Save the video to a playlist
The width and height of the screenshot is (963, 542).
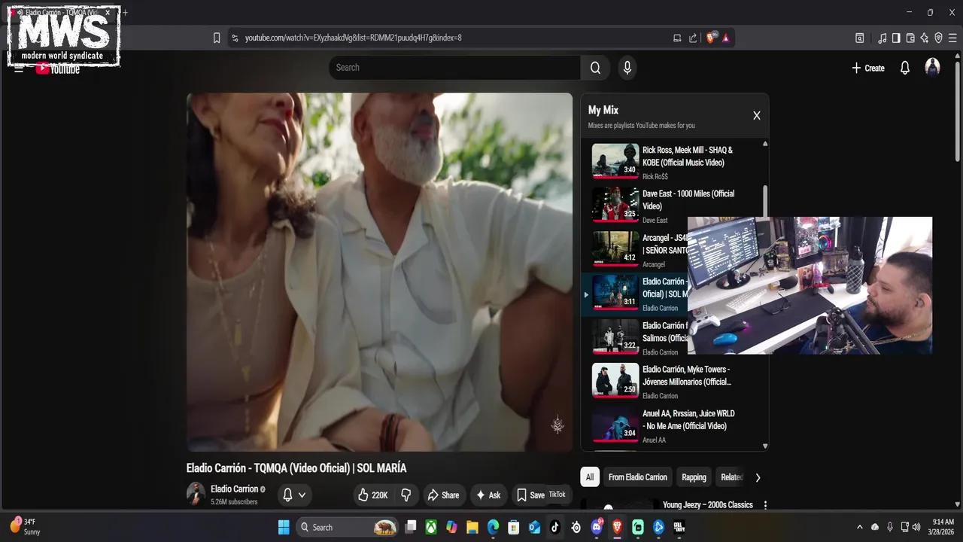pos(530,495)
